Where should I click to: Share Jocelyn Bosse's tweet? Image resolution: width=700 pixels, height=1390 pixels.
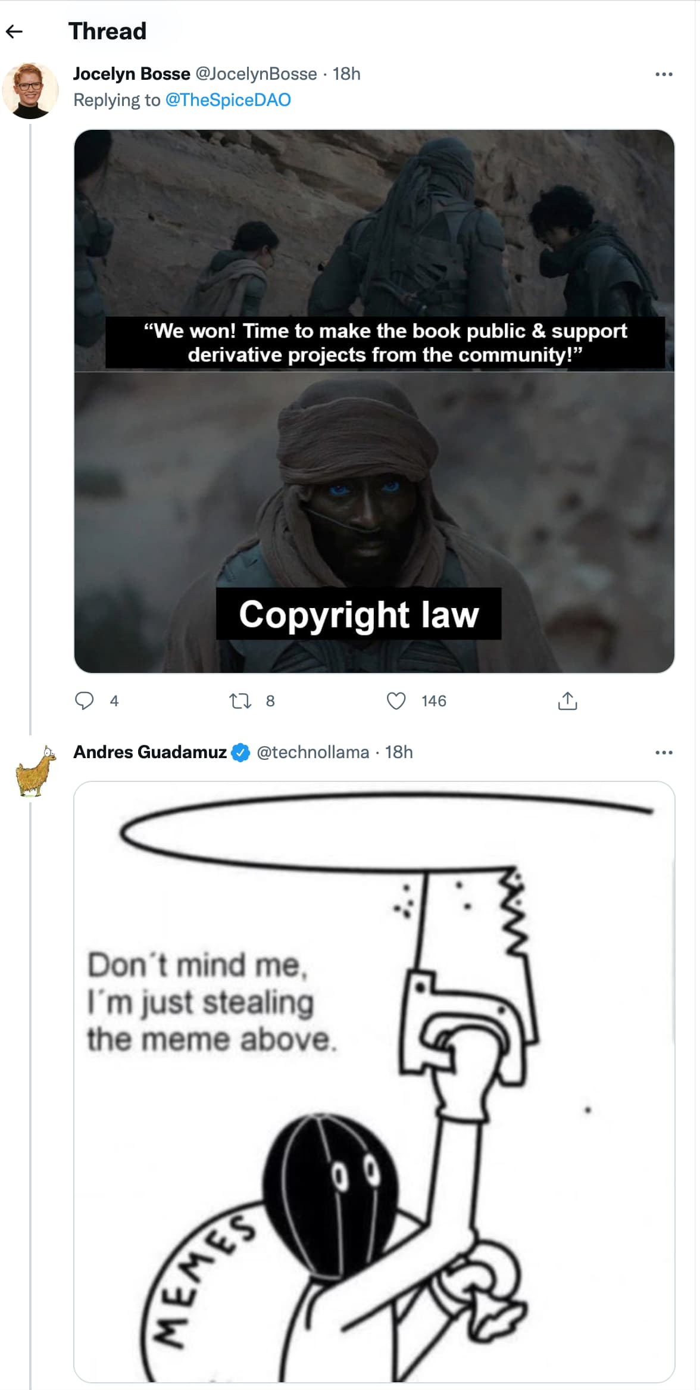tap(568, 701)
